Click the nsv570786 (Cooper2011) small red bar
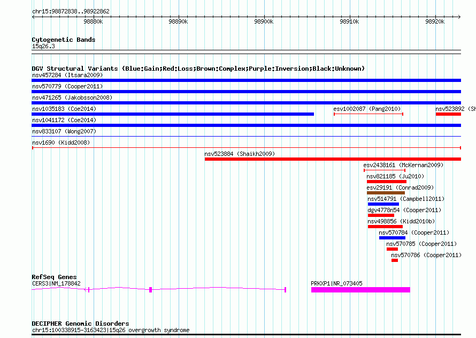 [x=395, y=260]
